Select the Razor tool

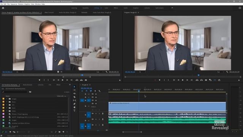(74, 97)
